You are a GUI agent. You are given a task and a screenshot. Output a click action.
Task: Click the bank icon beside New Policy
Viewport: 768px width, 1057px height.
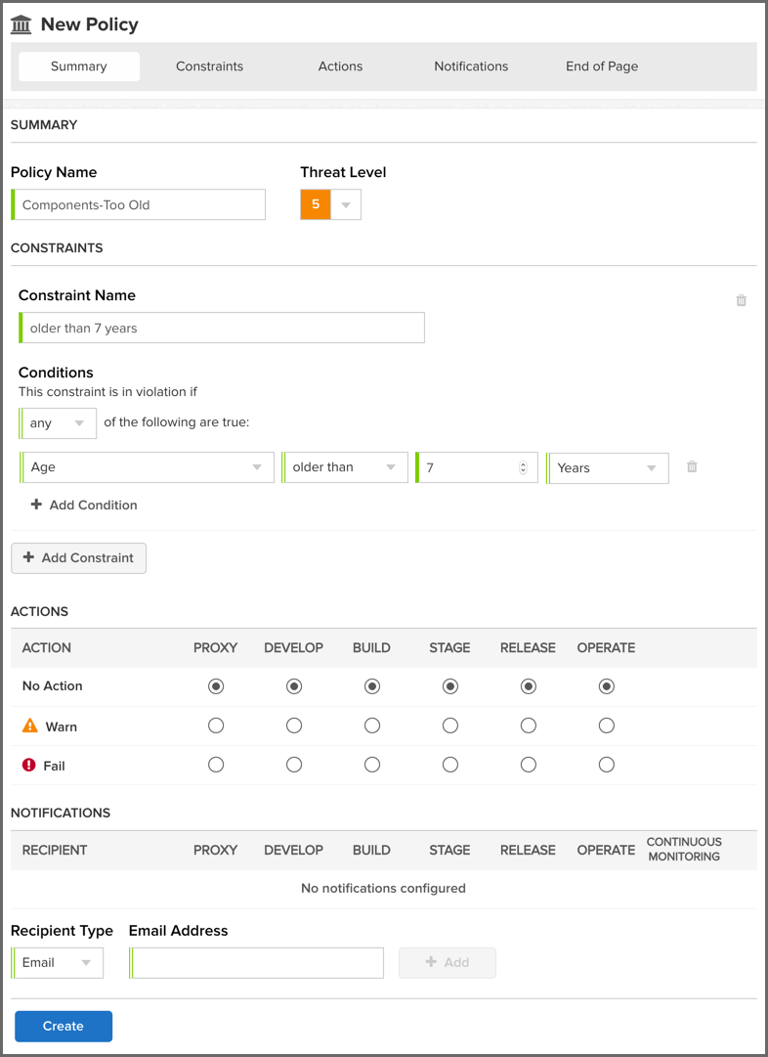click(21, 23)
